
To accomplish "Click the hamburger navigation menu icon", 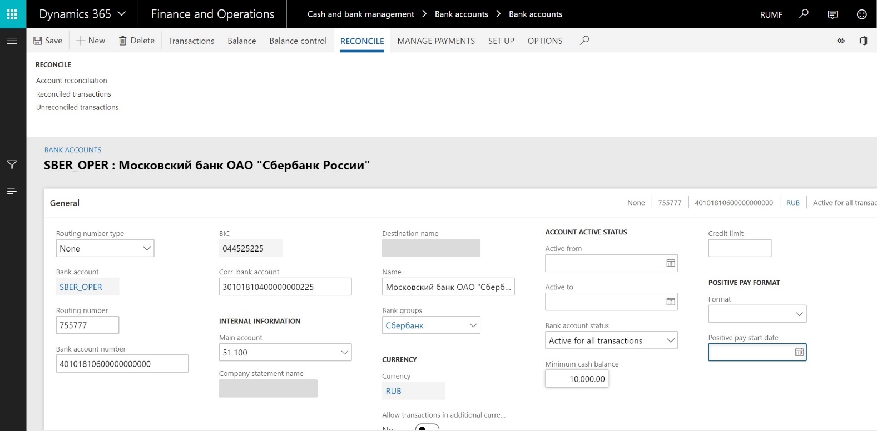I will tap(12, 41).
